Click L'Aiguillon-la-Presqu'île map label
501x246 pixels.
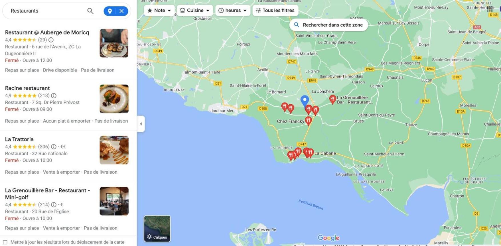click(x=356, y=174)
